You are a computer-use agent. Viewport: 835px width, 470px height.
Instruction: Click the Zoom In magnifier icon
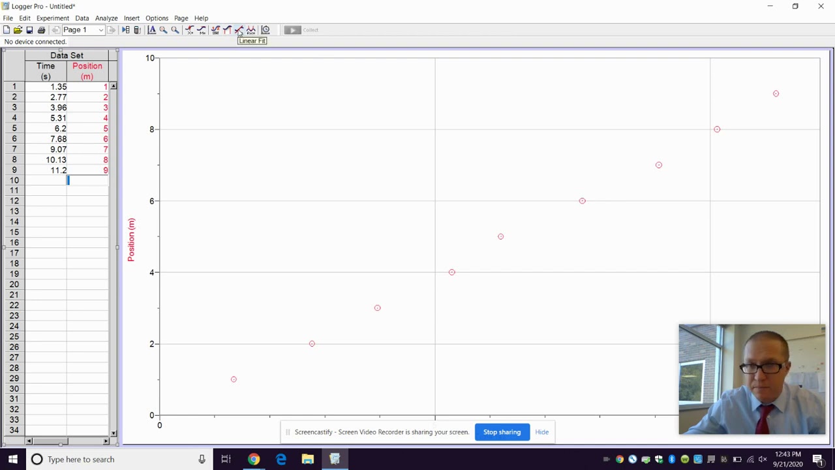[163, 30]
